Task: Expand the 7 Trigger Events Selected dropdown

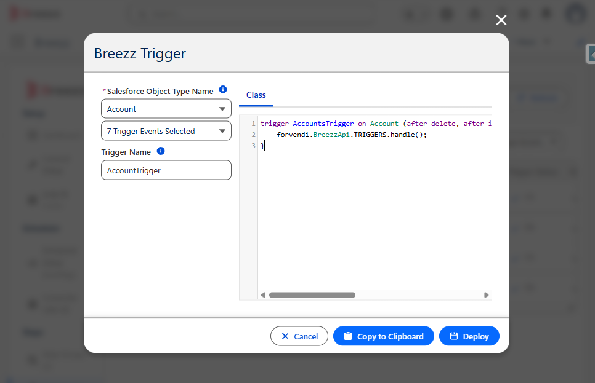Action: coord(166,131)
